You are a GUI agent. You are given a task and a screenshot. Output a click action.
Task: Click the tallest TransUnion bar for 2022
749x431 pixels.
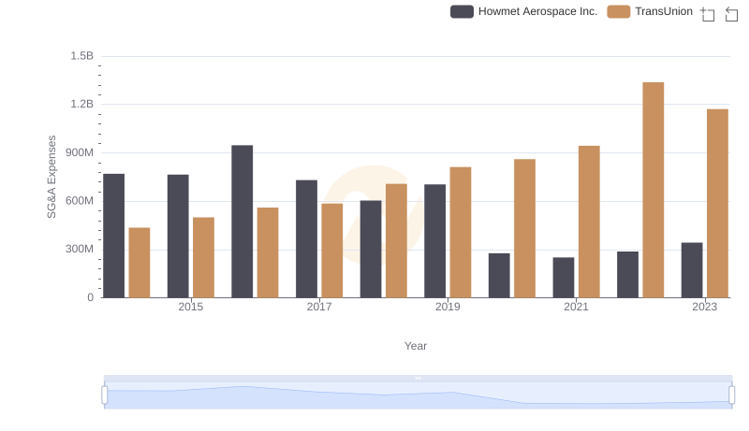(653, 190)
